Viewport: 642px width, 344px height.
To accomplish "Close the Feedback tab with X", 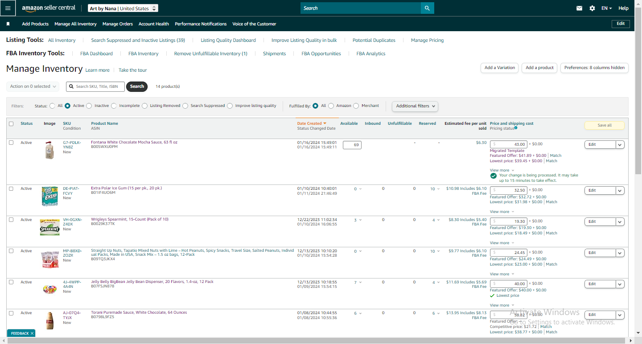I will 32,333.
